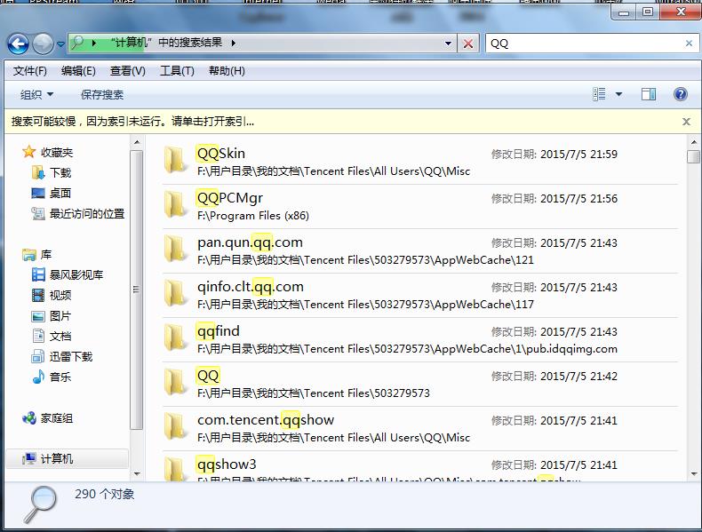This screenshot has height=532, width=702.
Task: Click the QQPCMgr folder icon
Action: [175, 205]
